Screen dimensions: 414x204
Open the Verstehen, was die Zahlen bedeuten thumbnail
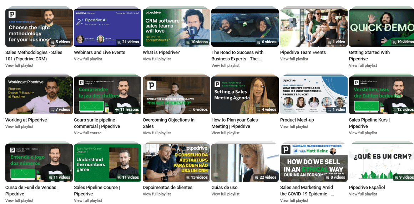pyautogui.click(x=382, y=95)
